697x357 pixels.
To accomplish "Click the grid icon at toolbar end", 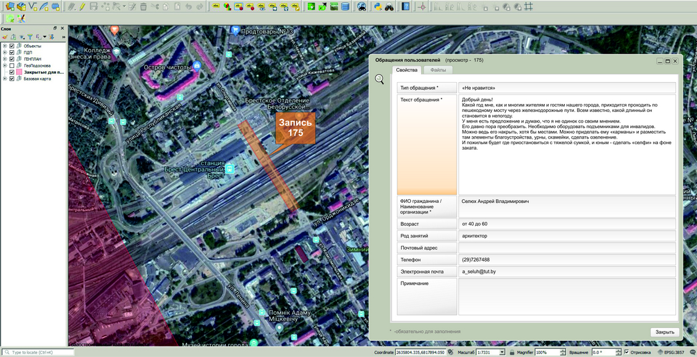I will coord(528,7).
